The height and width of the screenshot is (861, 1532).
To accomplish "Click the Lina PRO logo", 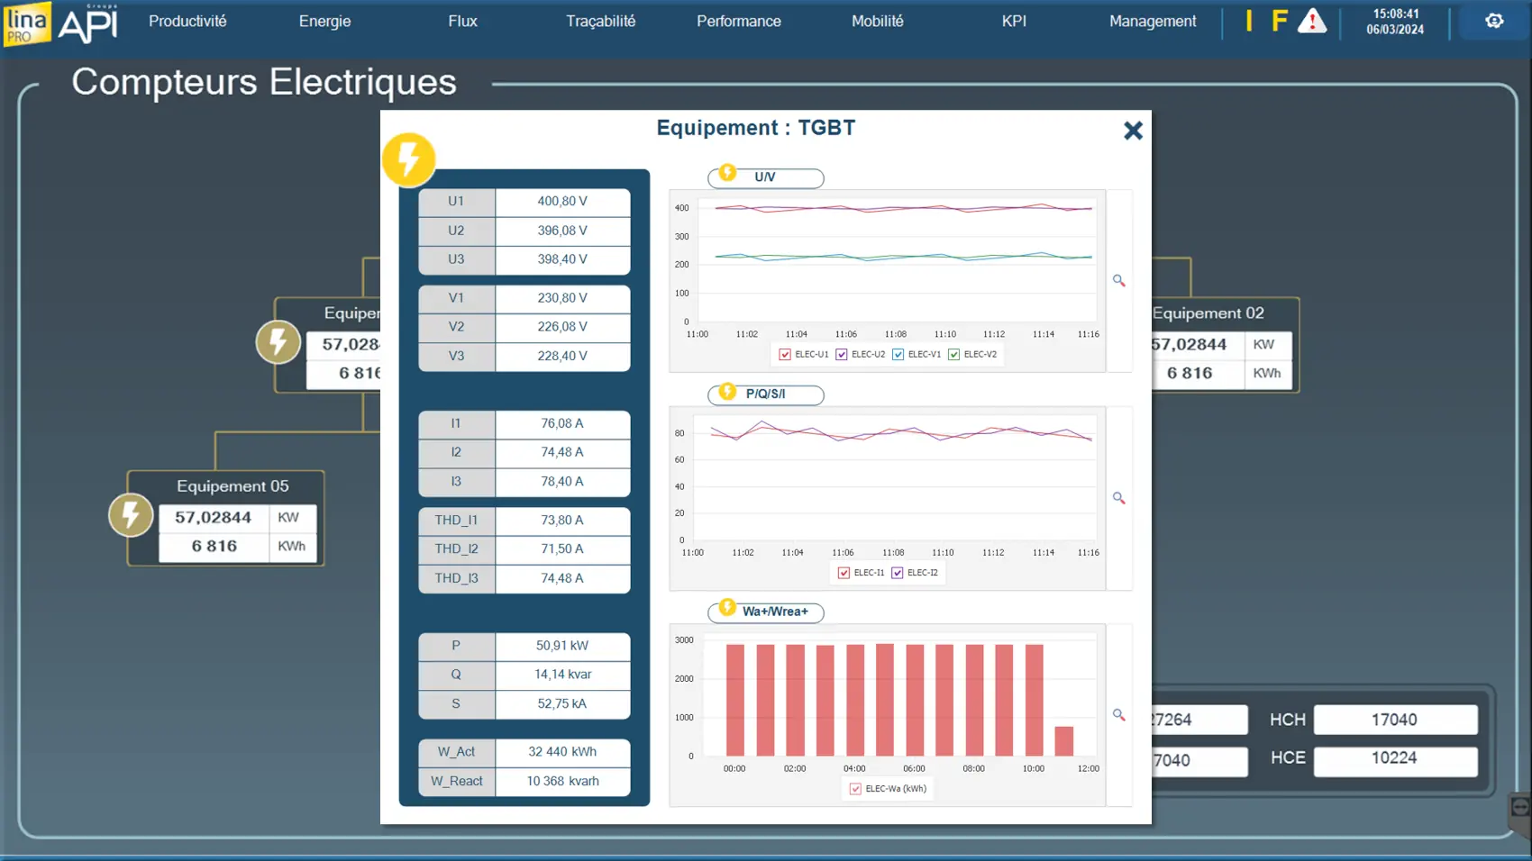I will (27, 23).
